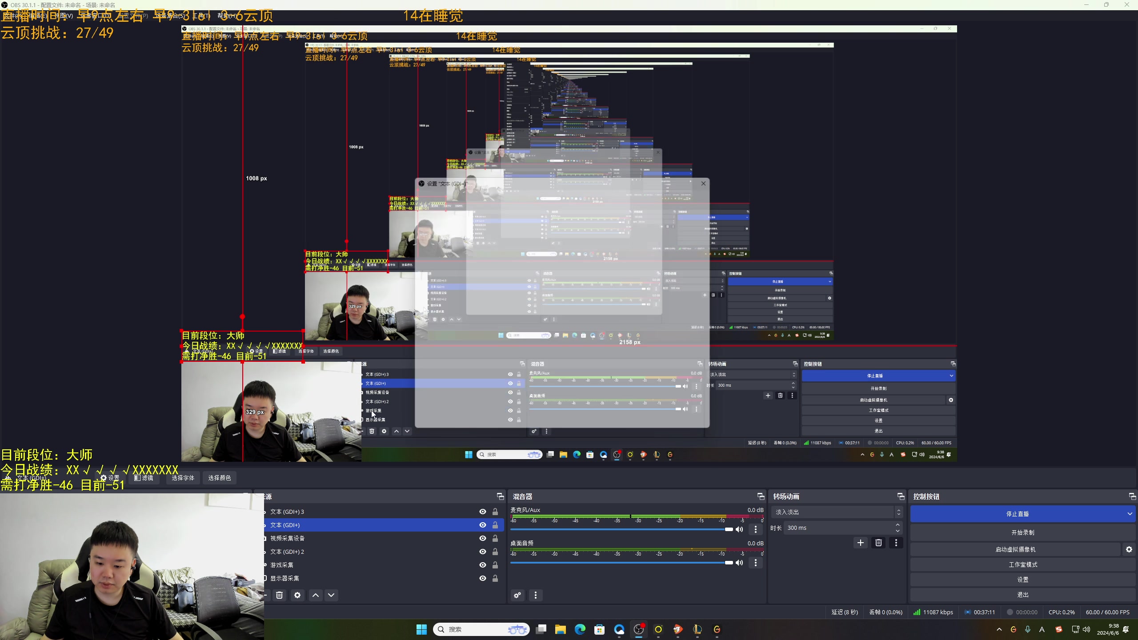The width and height of the screenshot is (1138, 640).
Task: Open 滤镜 filters for selected source
Action: 144,478
